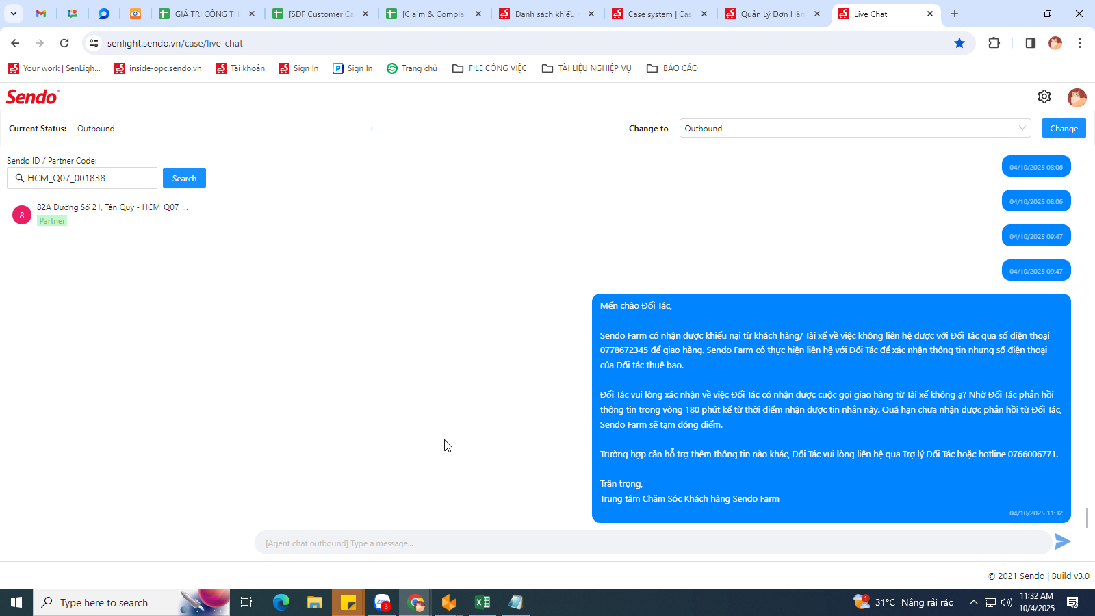This screenshot has width=1095, height=616.
Task: Open the browser extensions puzzle icon
Action: (x=994, y=43)
